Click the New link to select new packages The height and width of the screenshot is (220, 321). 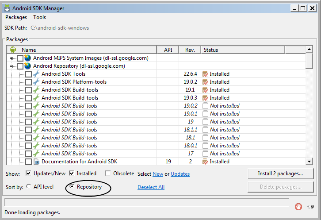point(158,174)
